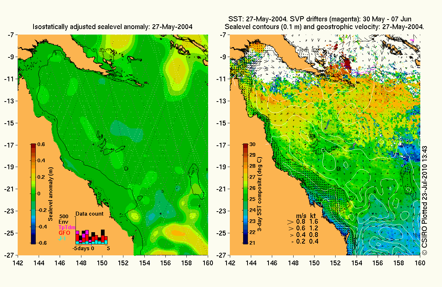This screenshot has height=287, width=442.
Task: Click '25' tick on SST colorbar
Action: pos(253,199)
